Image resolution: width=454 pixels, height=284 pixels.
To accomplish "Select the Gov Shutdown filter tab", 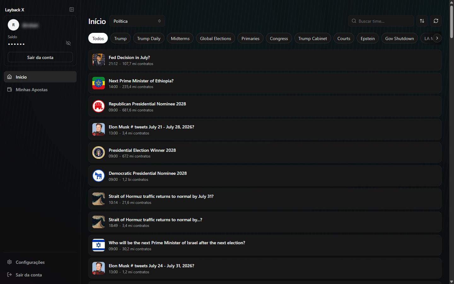I will (399, 38).
